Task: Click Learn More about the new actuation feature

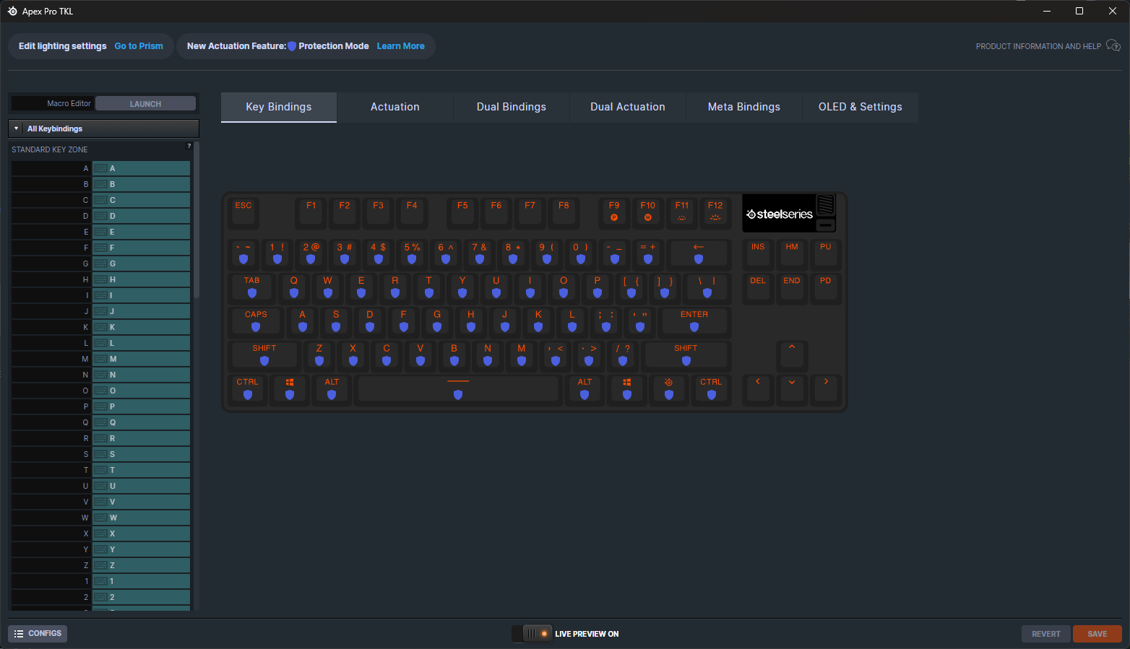Action: coord(400,45)
